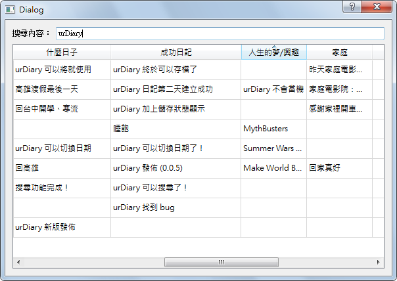Select cell '搜尋功能完成！'
This screenshot has width=397, height=281.
(62, 188)
